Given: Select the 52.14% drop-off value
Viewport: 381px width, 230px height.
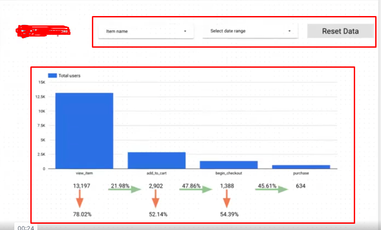Looking at the screenshot, I should coord(158,214).
